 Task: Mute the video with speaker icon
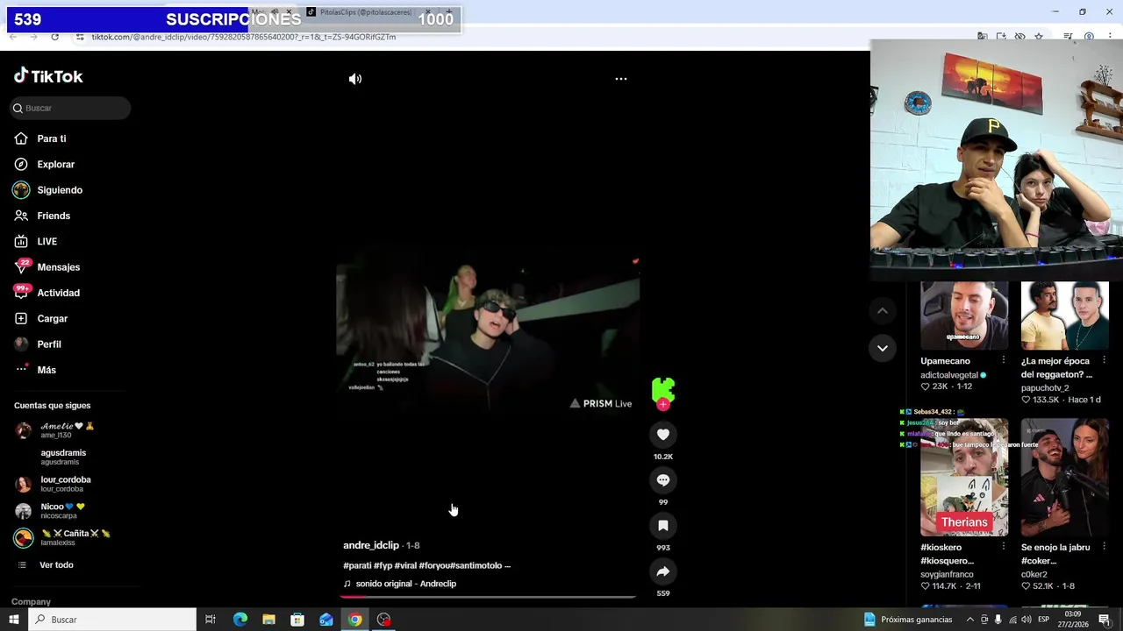point(355,79)
